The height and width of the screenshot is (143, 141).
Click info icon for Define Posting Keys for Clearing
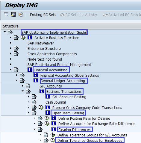click(54, 118)
